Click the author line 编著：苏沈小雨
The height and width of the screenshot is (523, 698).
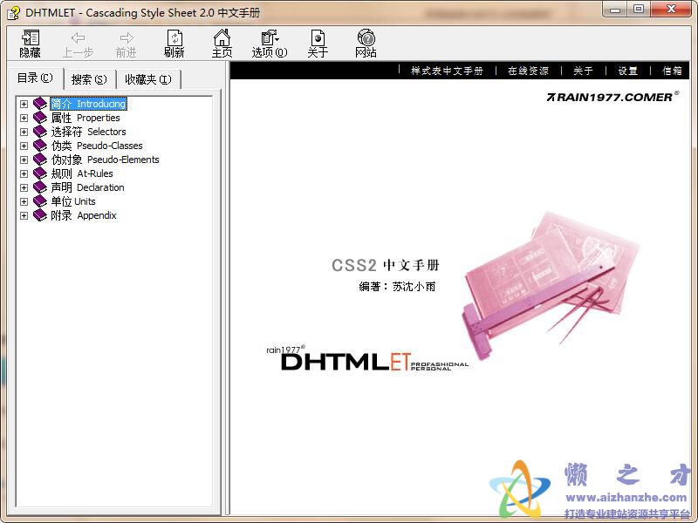tap(397, 287)
